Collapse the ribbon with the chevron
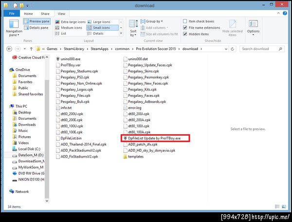Image resolution: width=292 pixels, height=222 pixels. (278, 13)
